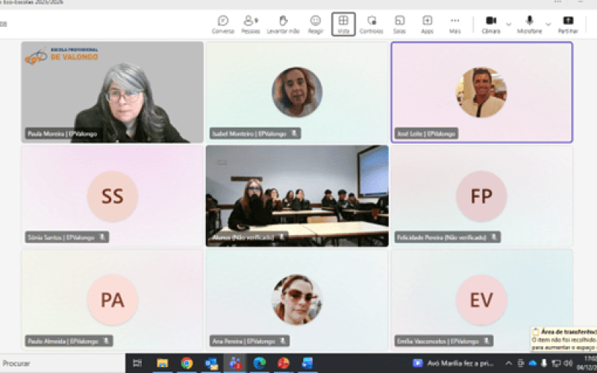Change layout with the Vista button

[x=343, y=25]
